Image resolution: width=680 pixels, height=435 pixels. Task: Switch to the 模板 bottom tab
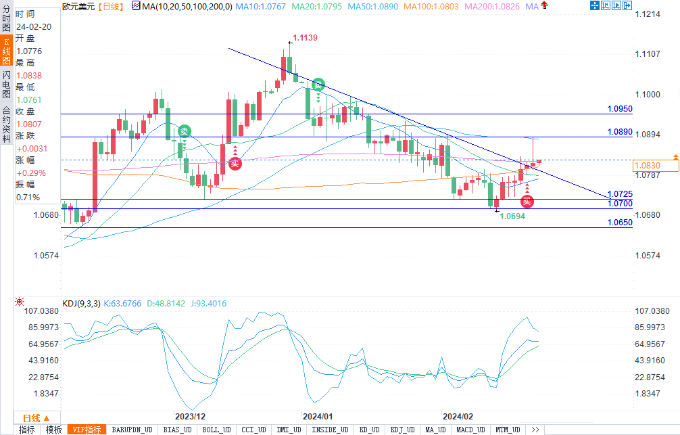[53, 430]
